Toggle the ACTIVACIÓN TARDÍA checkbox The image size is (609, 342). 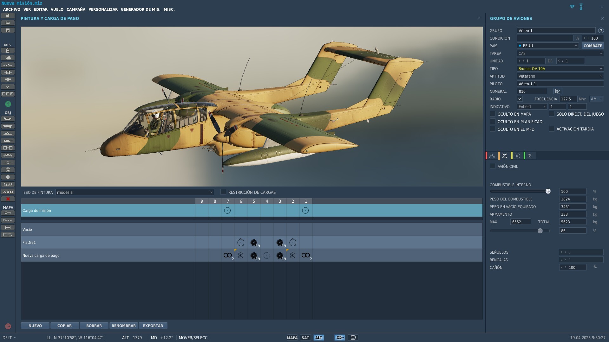point(552,129)
